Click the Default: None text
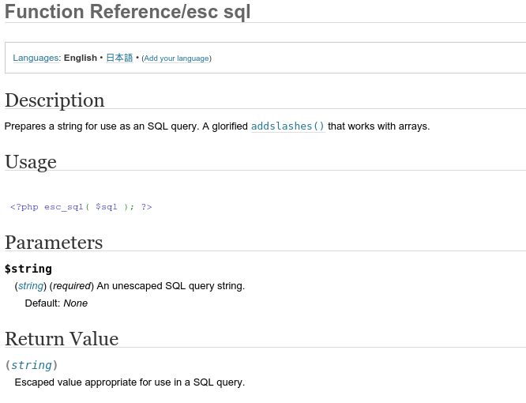Screen dimensions: 526x403 point(56,303)
